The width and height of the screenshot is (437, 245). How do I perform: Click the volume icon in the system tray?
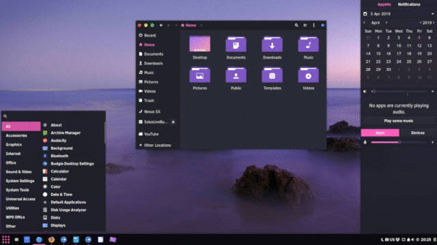[x=412, y=240]
